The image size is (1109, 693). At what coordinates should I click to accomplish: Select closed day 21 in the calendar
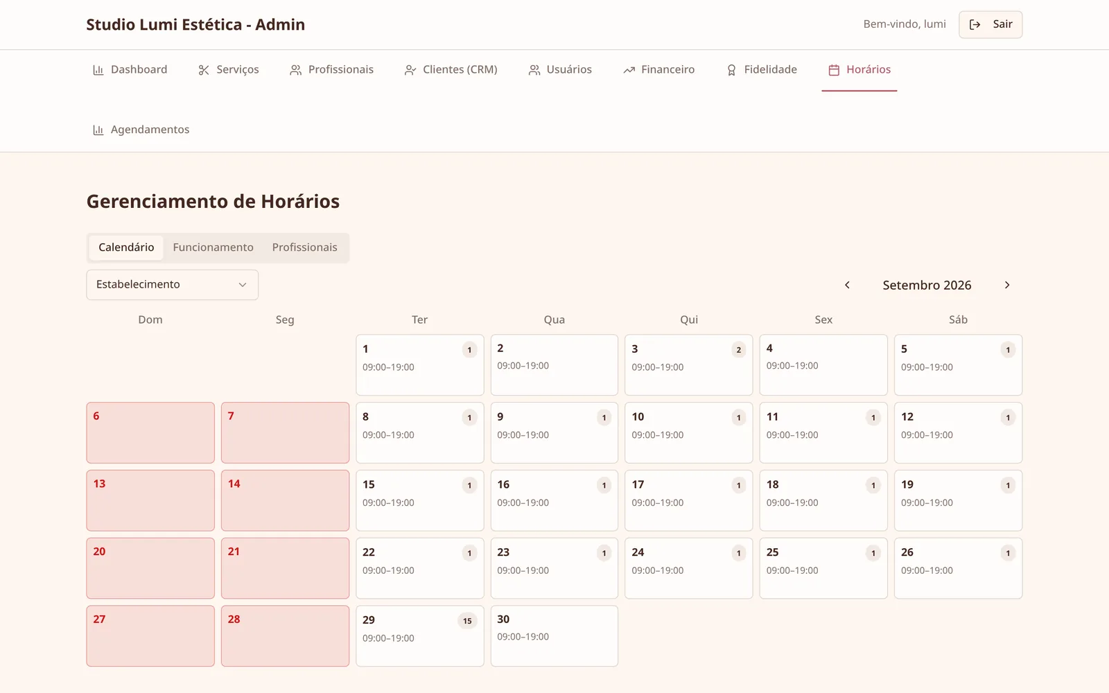(x=285, y=568)
